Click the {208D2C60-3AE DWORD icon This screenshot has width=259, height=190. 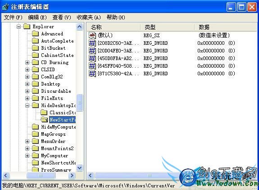tap(92, 43)
